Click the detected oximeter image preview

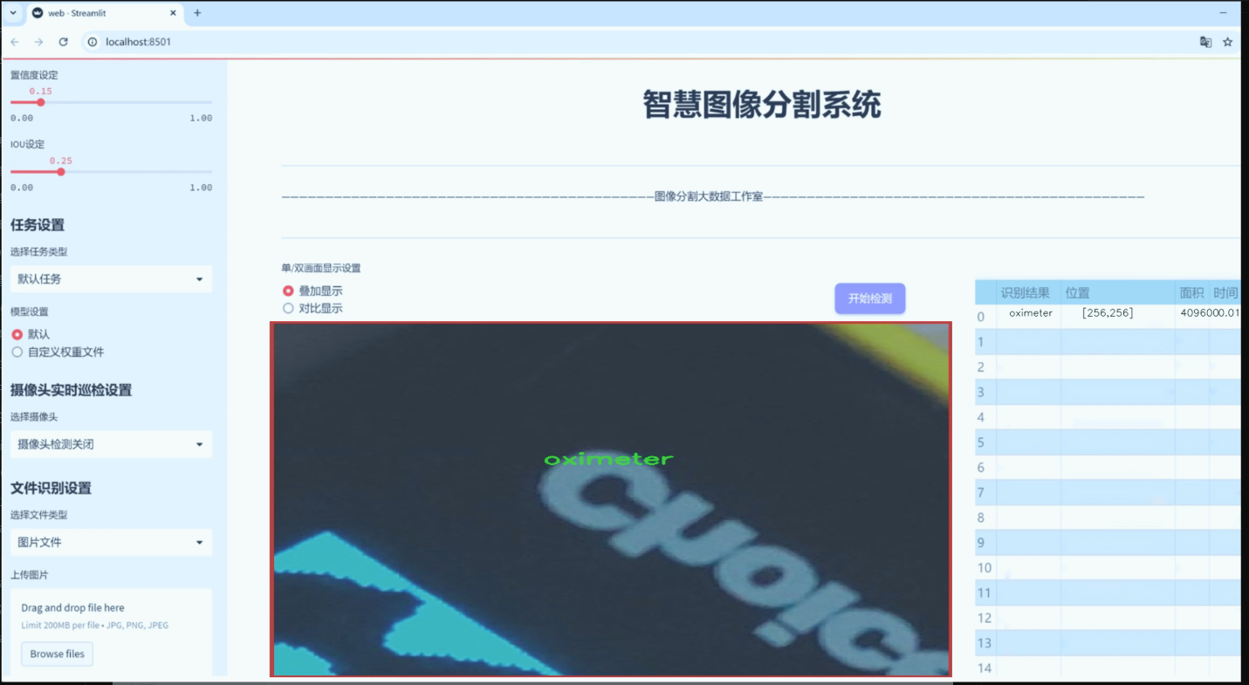611,499
